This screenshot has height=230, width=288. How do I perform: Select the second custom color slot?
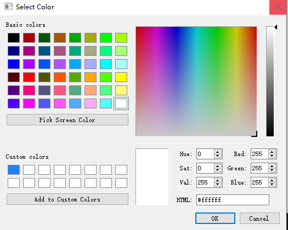[x=29, y=170]
